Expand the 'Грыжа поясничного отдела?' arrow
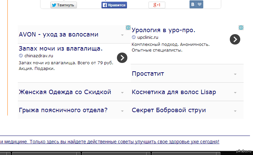 click(x=122, y=111)
